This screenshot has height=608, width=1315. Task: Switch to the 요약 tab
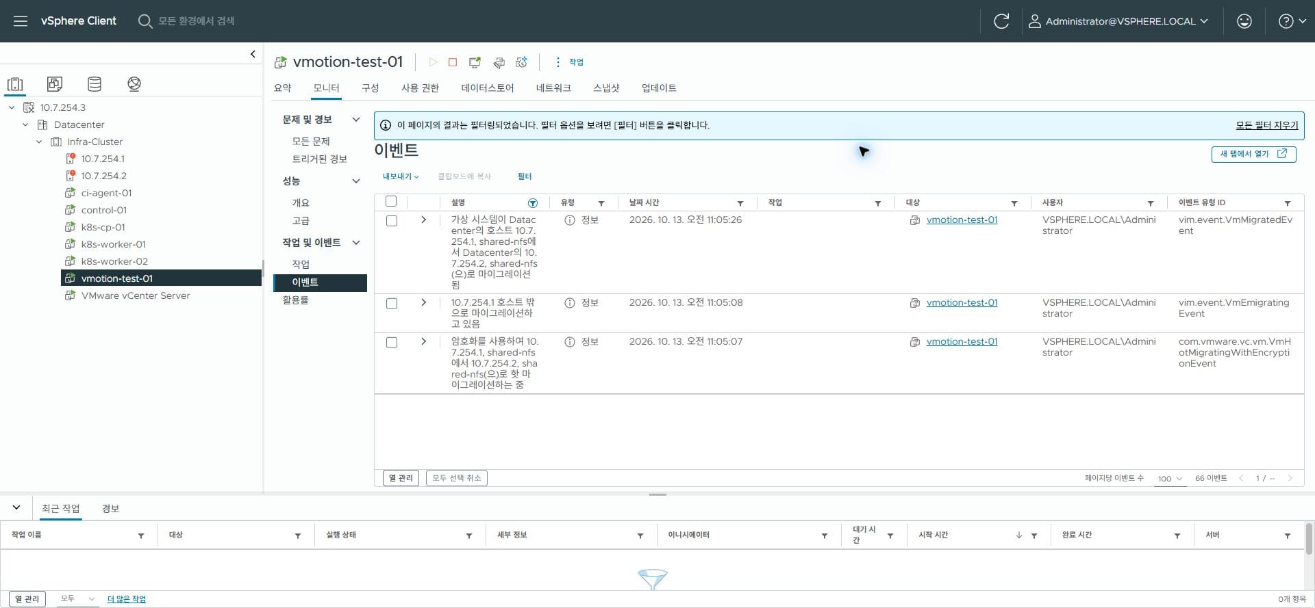pos(283,88)
